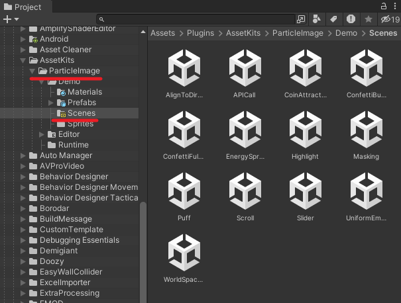Expand the Borodar folder
Screen dimensions: 401x303
point(23,208)
